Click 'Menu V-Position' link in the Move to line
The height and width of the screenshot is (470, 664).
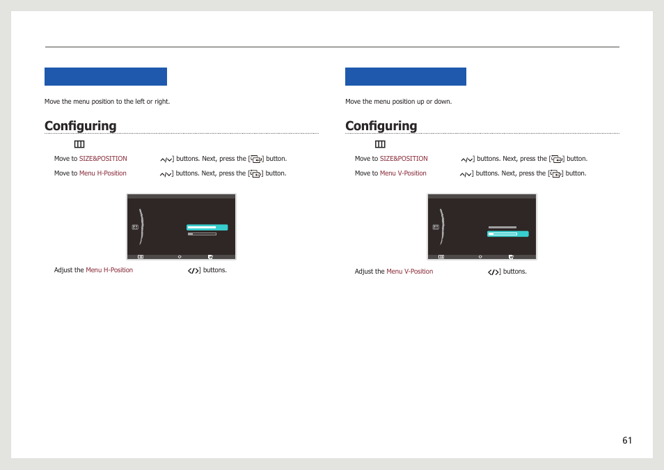pyautogui.click(x=403, y=173)
